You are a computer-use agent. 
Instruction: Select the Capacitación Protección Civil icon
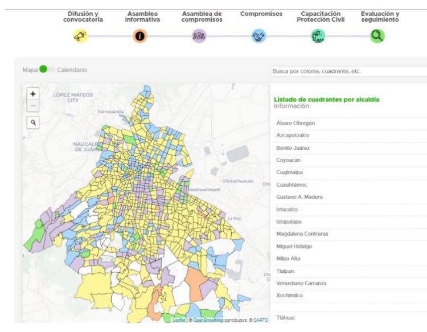pyautogui.click(x=318, y=36)
